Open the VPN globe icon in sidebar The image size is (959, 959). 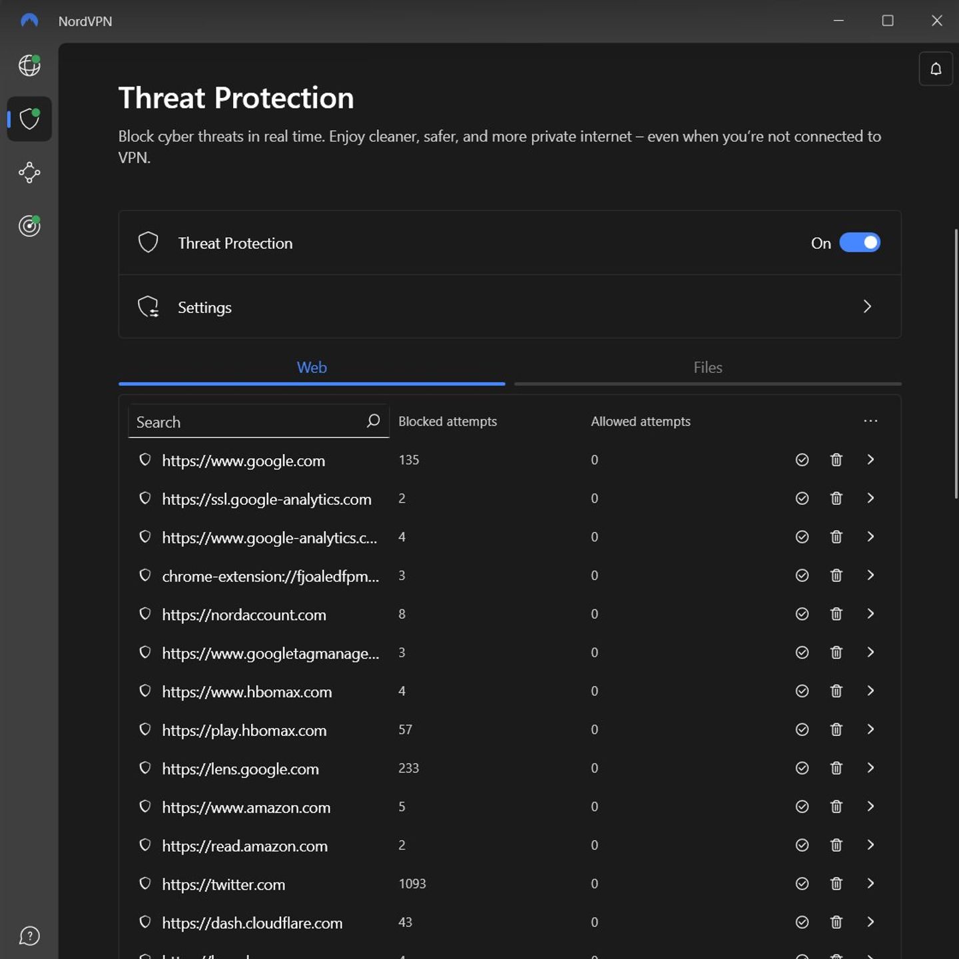(x=29, y=65)
